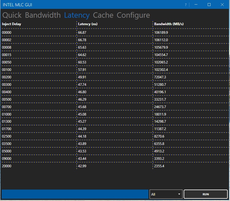Select inject delay cell 00500

pos(7,99)
